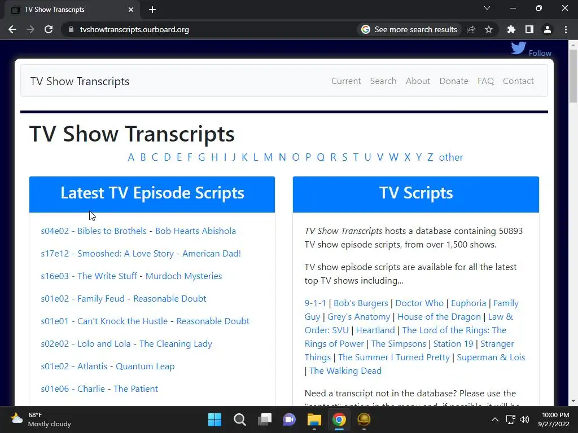Open the American Dad! show link
The width and height of the screenshot is (578, 433).
pos(212,253)
